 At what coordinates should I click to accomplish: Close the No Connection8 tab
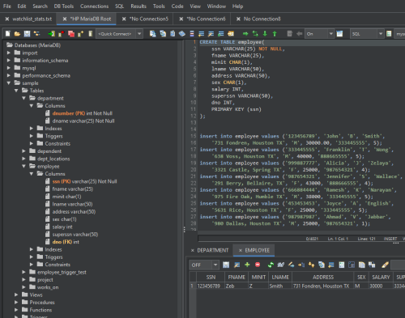pyautogui.click(x=238, y=19)
